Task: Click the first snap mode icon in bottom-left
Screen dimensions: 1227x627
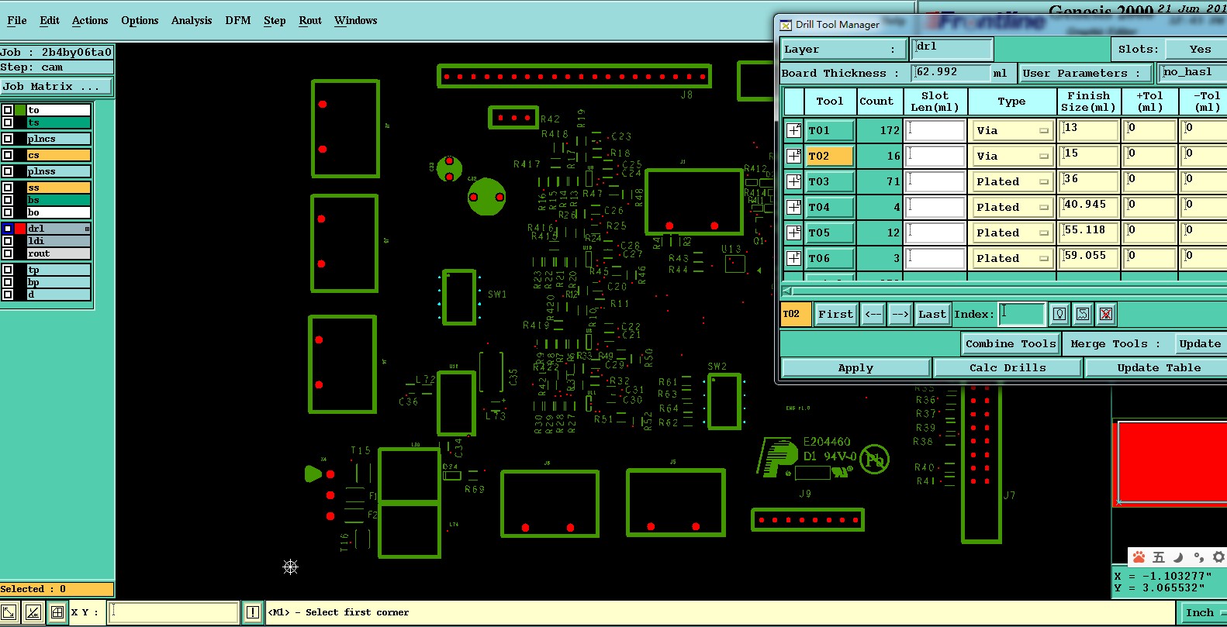Action: coord(9,612)
